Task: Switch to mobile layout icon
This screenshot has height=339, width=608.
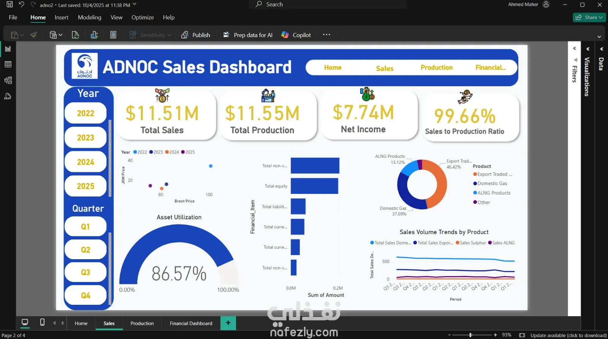Action: pos(42,322)
